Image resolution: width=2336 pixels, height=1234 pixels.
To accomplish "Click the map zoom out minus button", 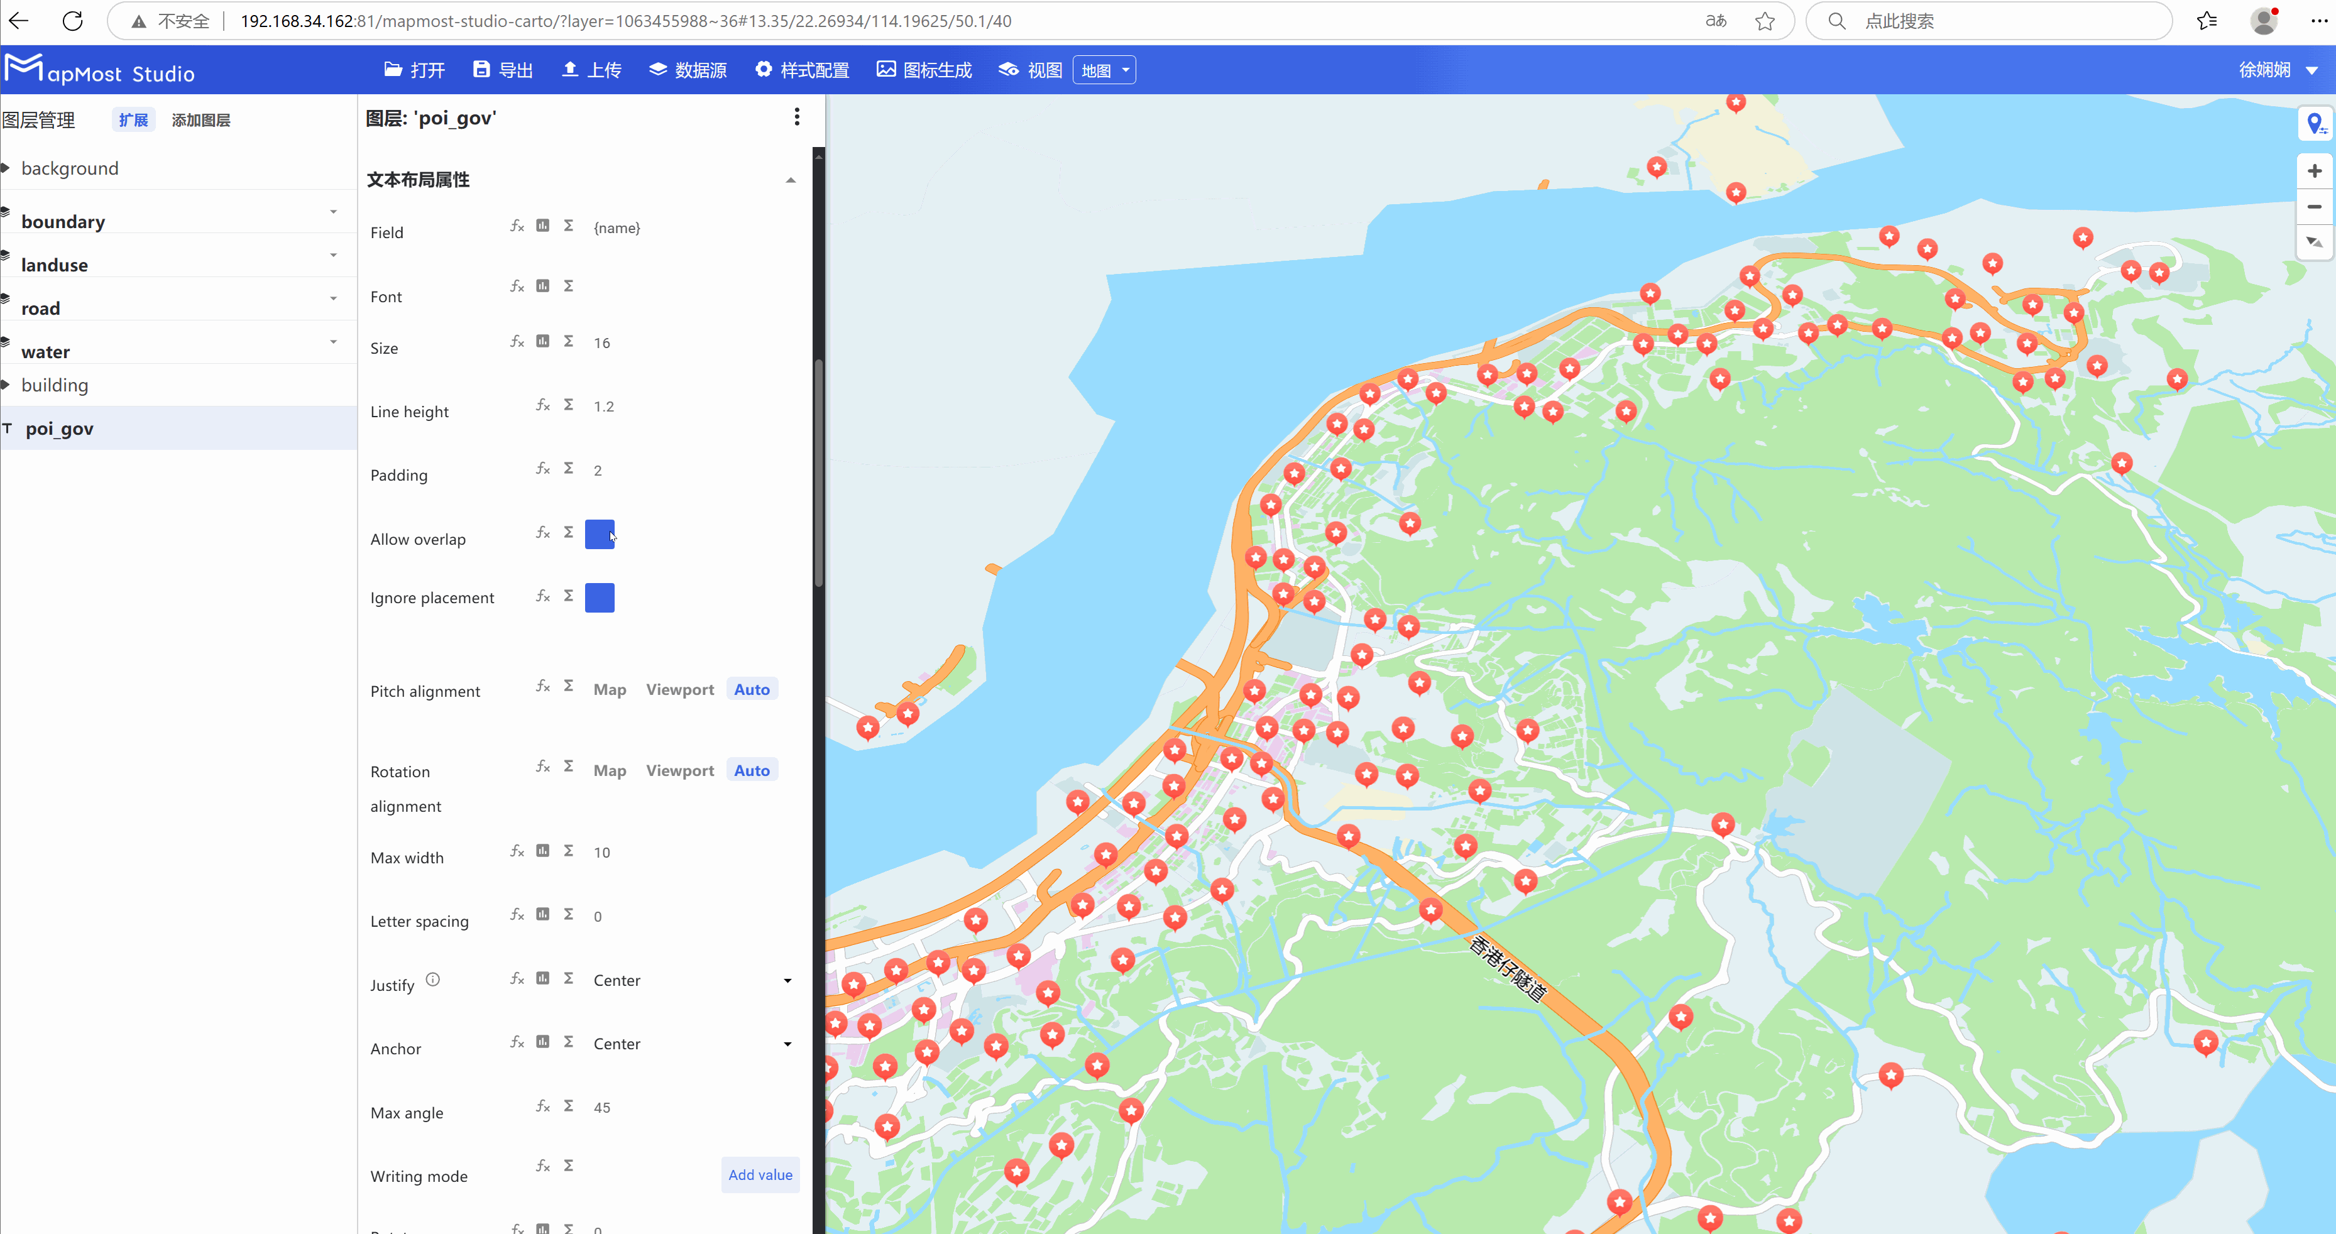I will tap(2314, 207).
